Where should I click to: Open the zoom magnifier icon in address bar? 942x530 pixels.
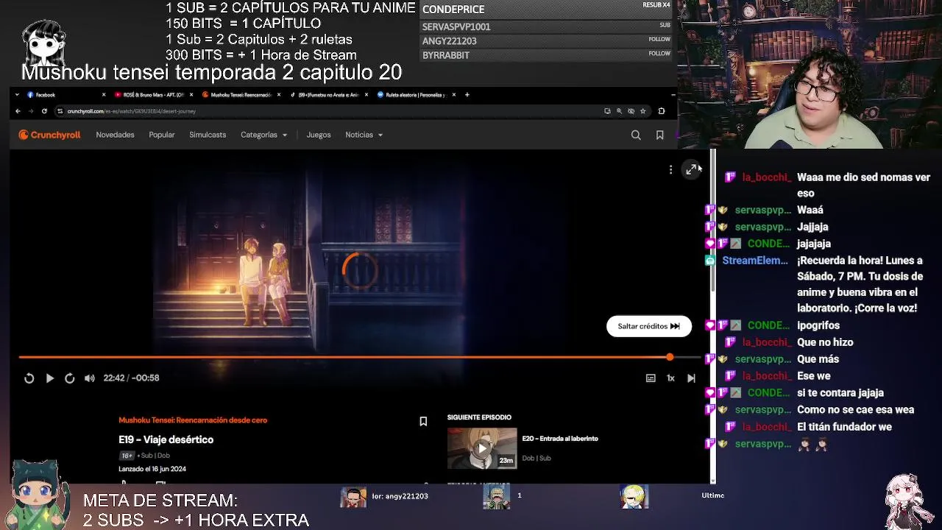point(619,111)
